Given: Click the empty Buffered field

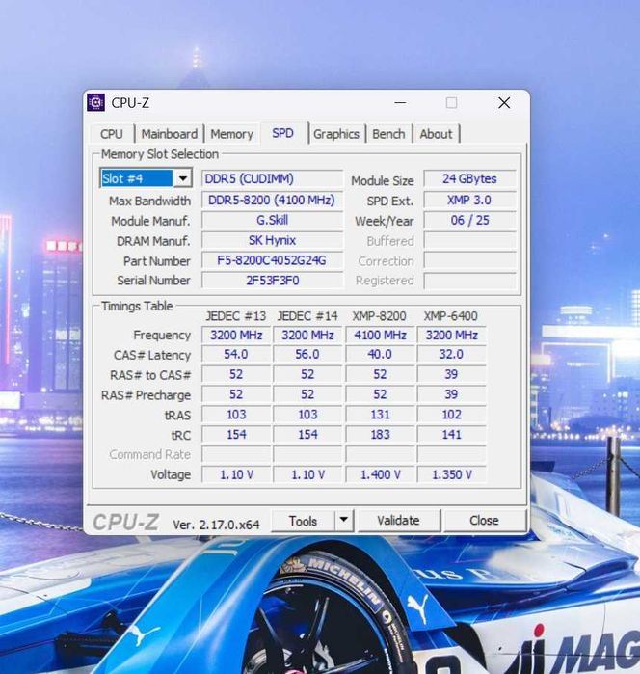Looking at the screenshot, I should 469,241.
